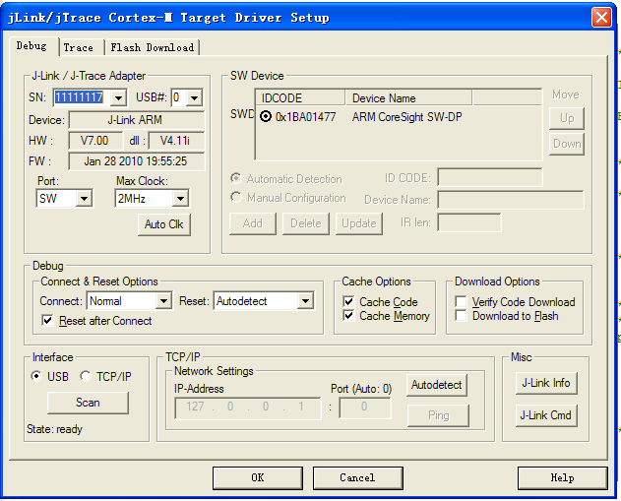Viewport: 621px width, 501px height.
Task: Open the Trace tab
Action: [x=79, y=47]
